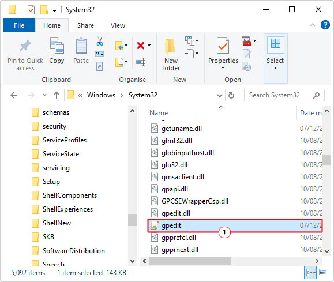
Task: Click the file list vertical scrollbar thumb
Action: click(327, 160)
